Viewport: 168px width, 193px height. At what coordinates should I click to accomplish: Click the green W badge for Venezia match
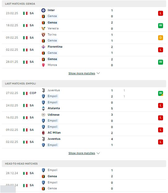click(x=161, y=25)
